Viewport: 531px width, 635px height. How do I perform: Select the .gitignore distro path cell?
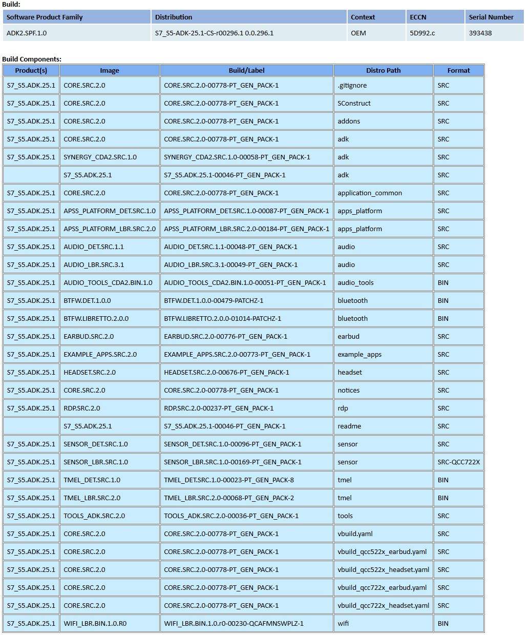coord(352,86)
